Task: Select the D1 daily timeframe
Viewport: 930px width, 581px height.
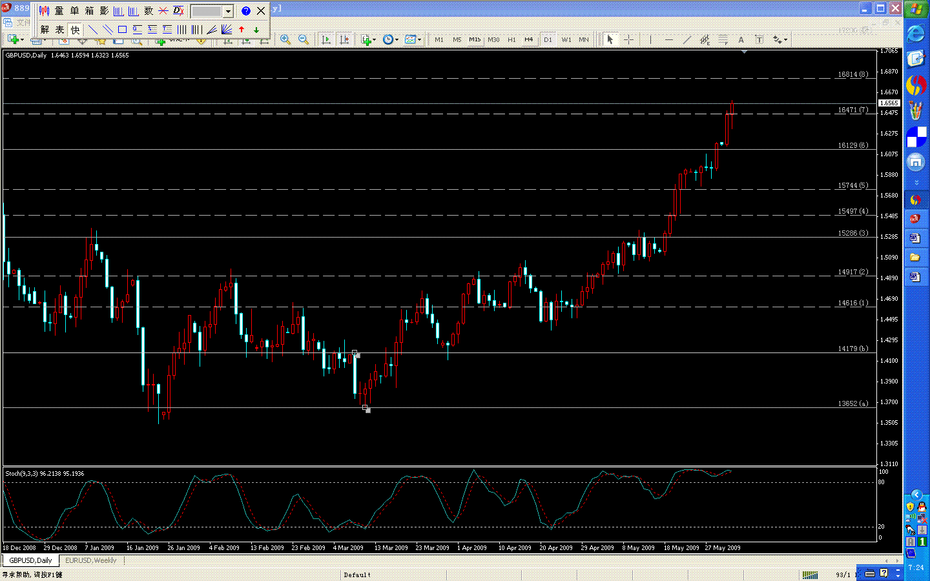Action: [x=548, y=39]
